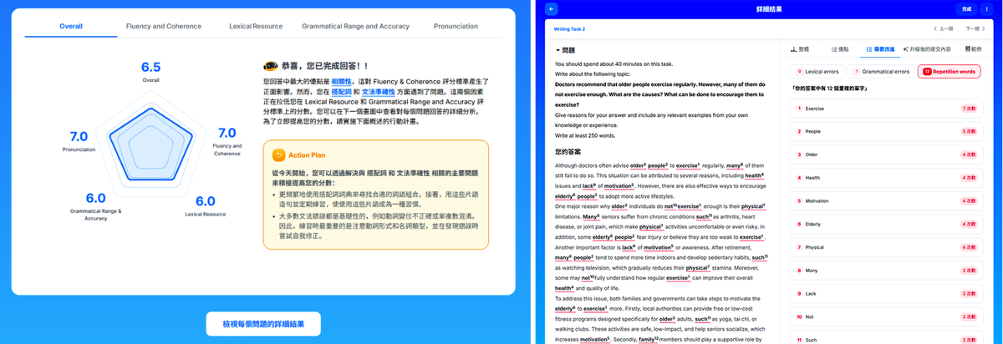The image size is (1003, 344).
Task: Expand the Exercise repeated word row
Action: [886, 109]
